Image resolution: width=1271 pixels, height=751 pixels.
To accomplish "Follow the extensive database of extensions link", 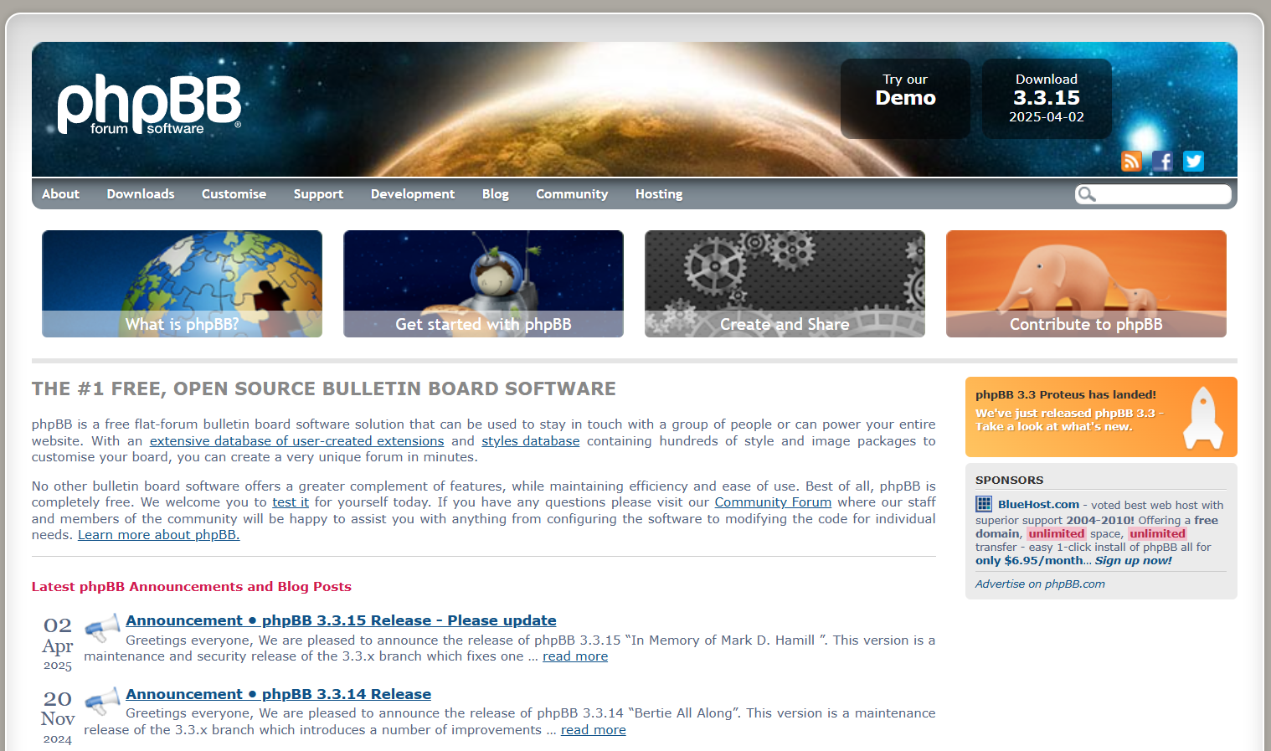I will tap(296, 440).
